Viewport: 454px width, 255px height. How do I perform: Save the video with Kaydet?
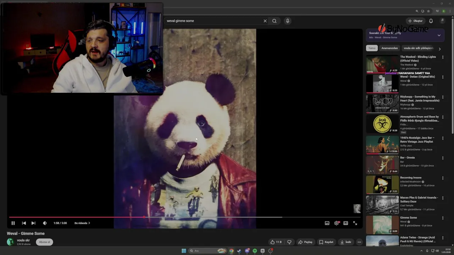pos(326,242)
